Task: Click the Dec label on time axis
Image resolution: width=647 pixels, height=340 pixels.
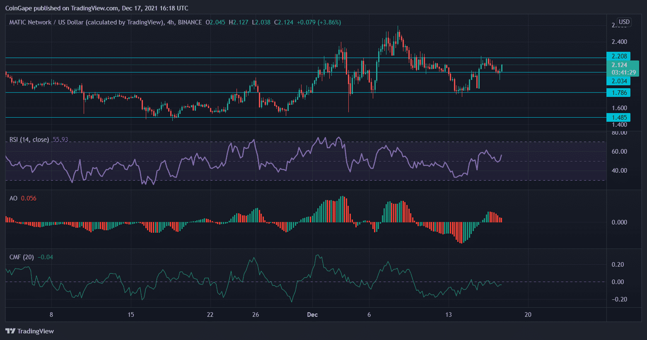Action: pos(312,315)
